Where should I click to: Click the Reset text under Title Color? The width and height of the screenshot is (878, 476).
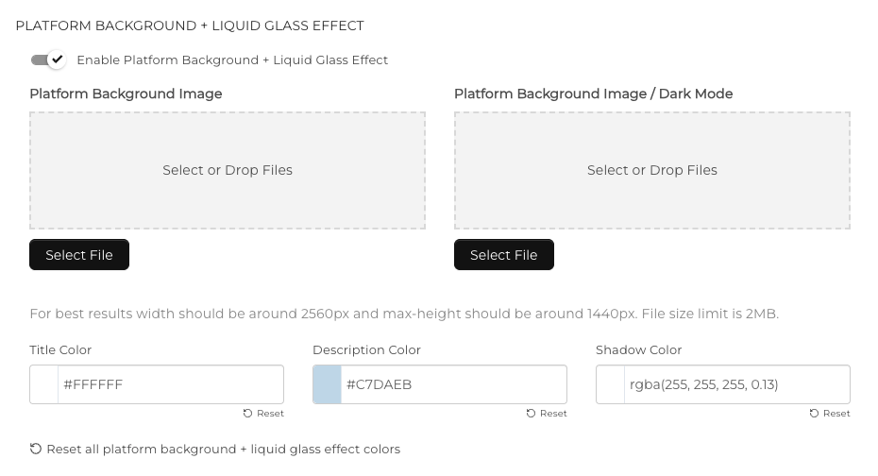click(x=270, y=414)
